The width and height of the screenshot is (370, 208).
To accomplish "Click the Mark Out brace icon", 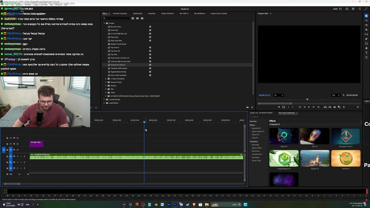I will tap(293, 107).
